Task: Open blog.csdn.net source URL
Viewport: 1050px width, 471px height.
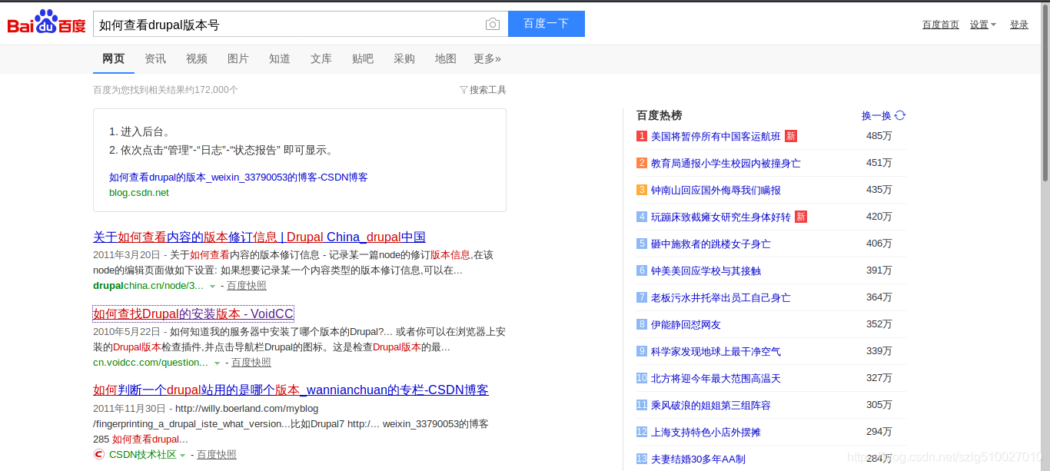Action: [139, 193]
